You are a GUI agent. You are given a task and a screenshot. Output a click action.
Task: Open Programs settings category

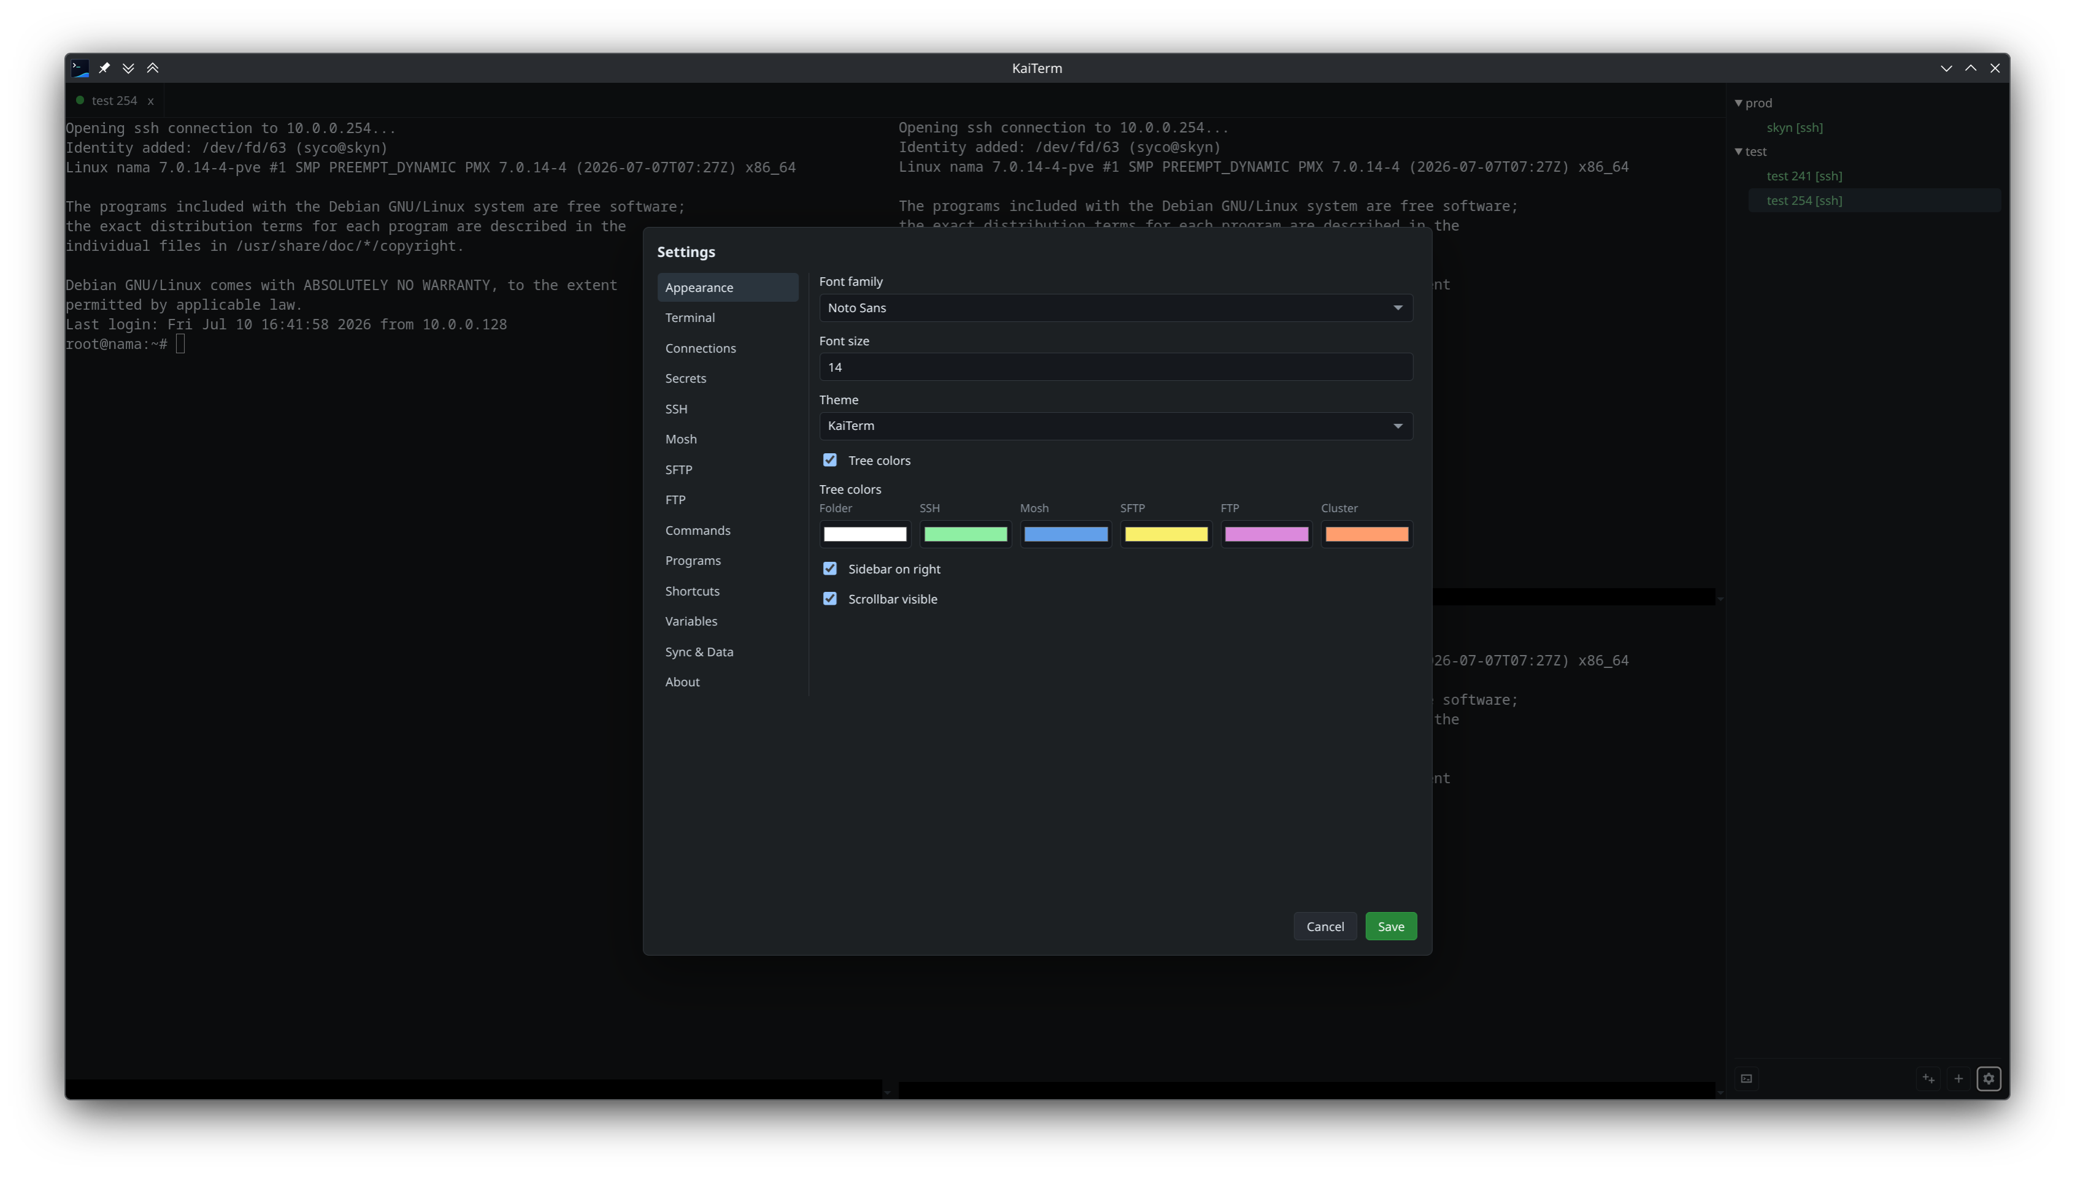(727, 560)
